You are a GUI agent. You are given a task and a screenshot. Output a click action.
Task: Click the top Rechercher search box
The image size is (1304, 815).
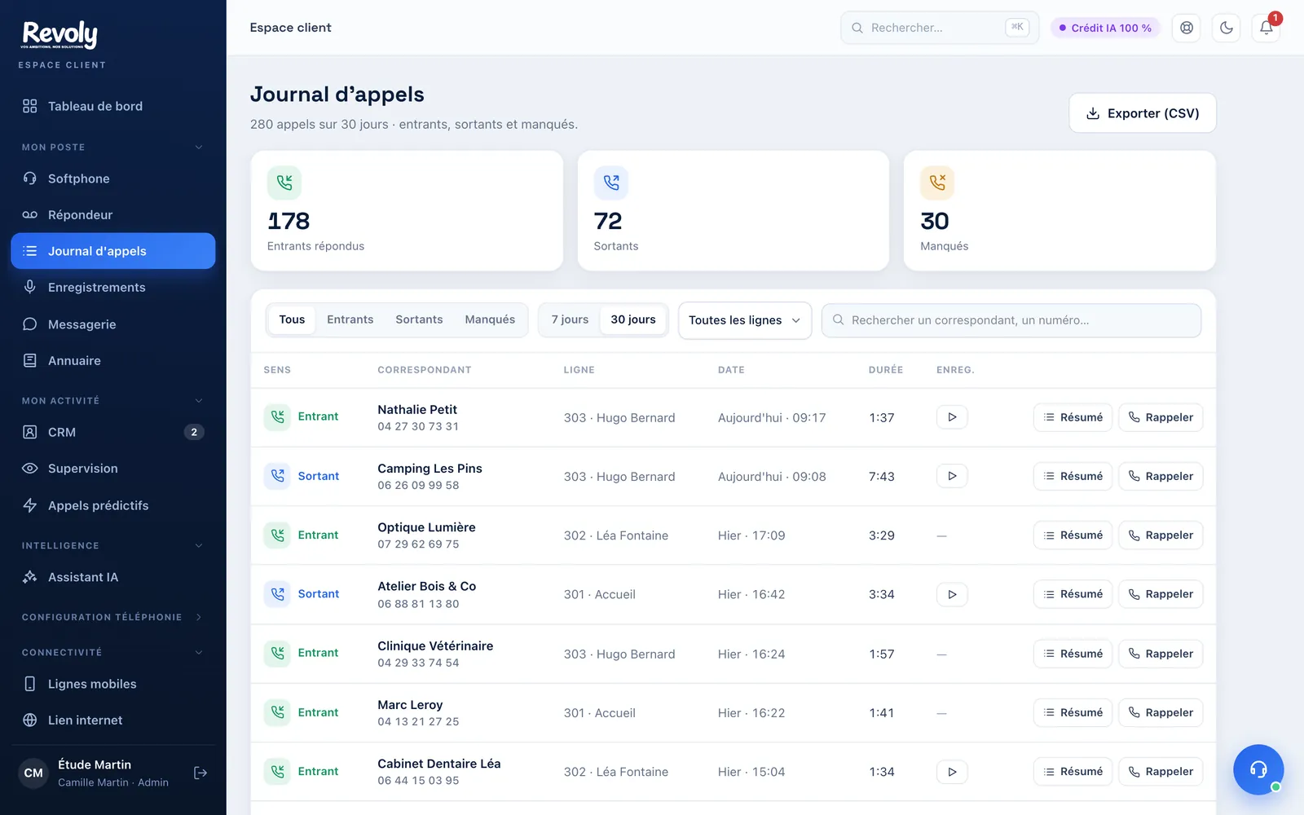coord(940,28)
